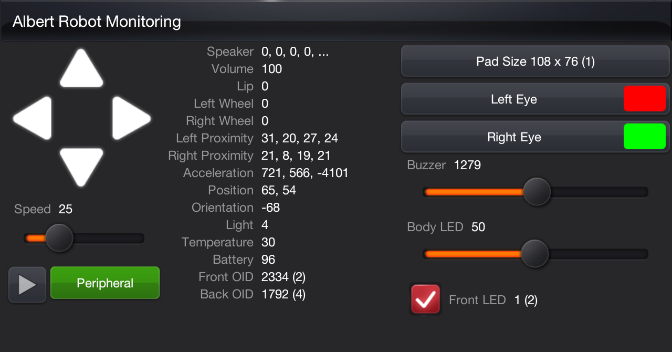The image size is (672, 352).
Task: Click the play triangle button
Action: click(x=27, y=285)
